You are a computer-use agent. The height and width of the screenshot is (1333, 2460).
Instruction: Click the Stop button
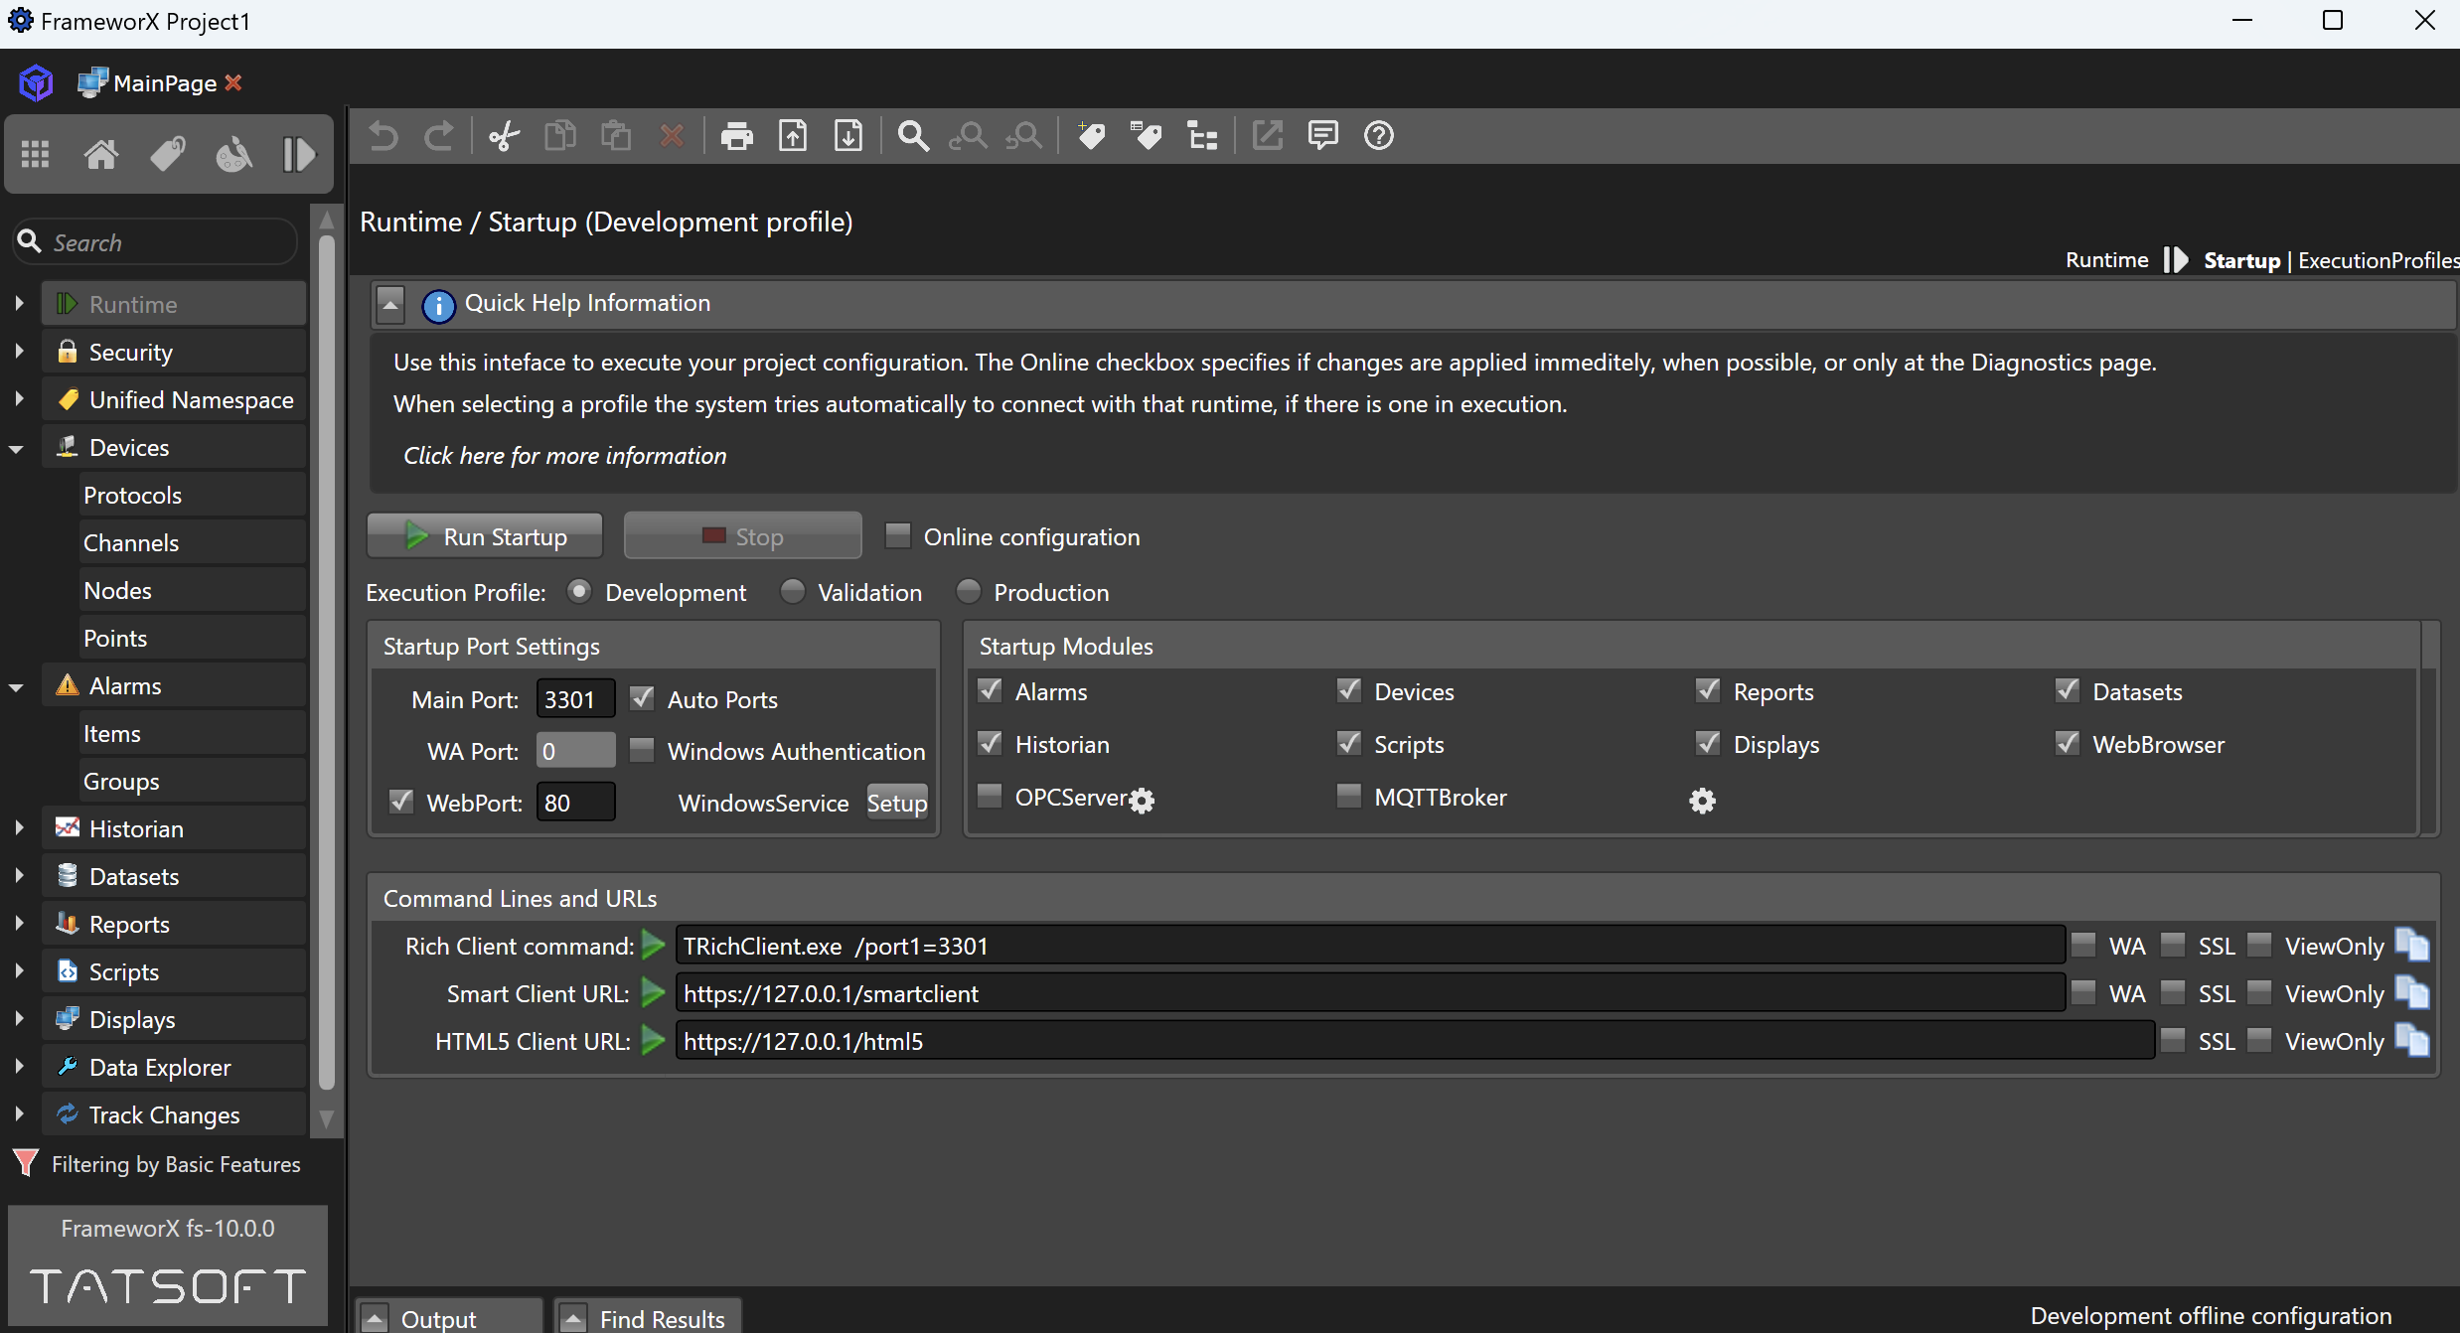click(x=742, y=536)
